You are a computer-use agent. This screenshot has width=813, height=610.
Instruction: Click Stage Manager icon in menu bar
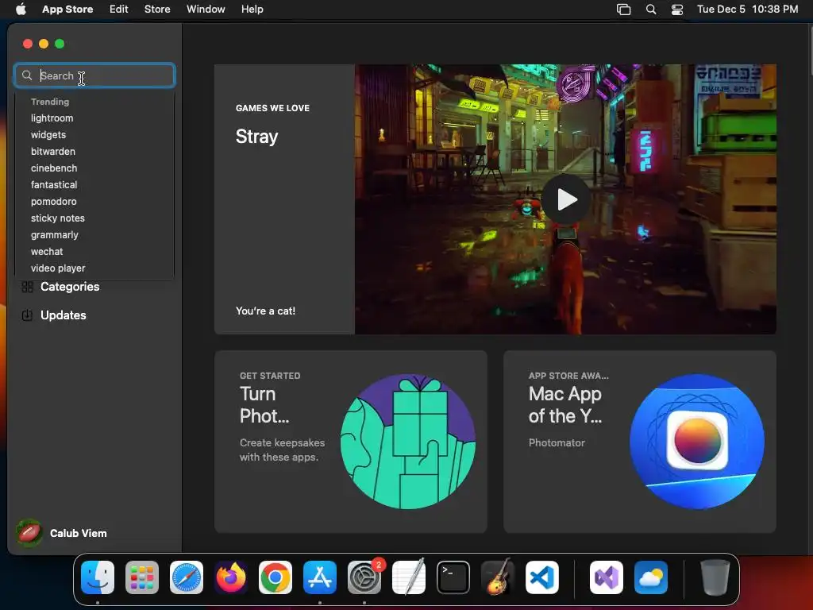624,10
